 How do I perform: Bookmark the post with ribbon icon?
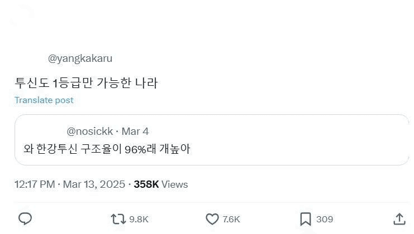[305, 219]
